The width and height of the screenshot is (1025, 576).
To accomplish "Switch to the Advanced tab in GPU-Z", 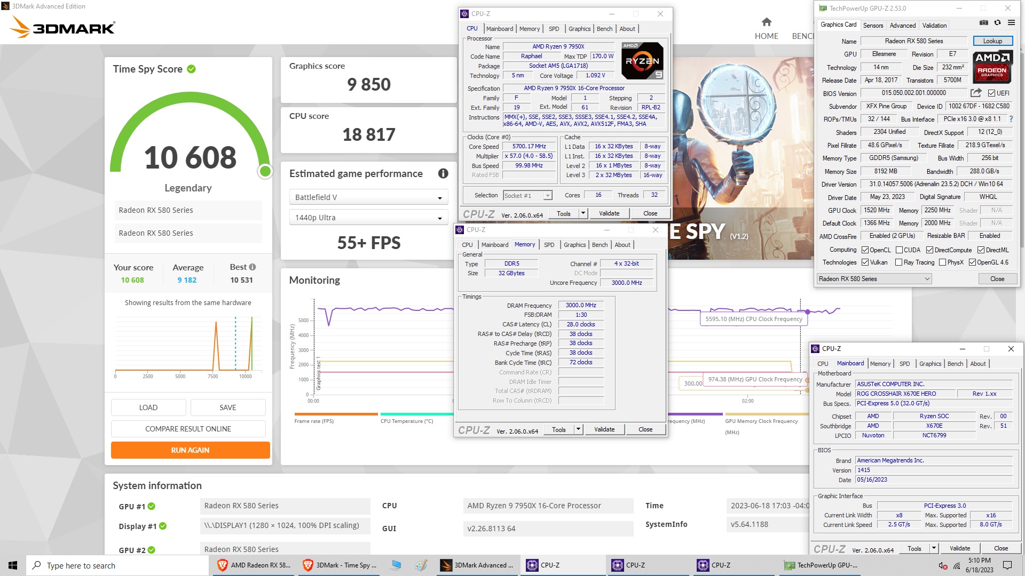I will coord(903,25).
